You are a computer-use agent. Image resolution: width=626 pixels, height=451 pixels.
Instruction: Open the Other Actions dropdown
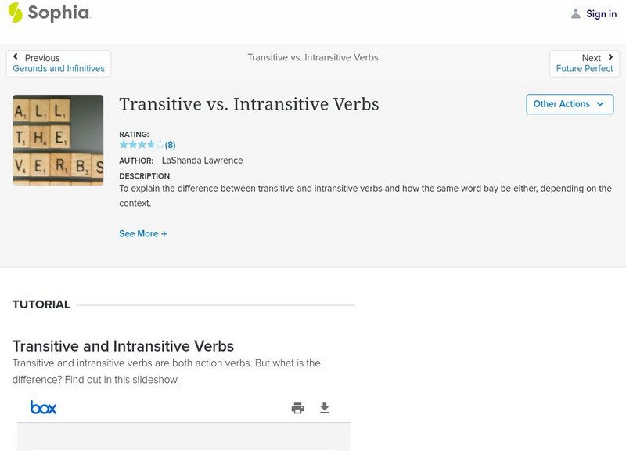tap(569, 104)
